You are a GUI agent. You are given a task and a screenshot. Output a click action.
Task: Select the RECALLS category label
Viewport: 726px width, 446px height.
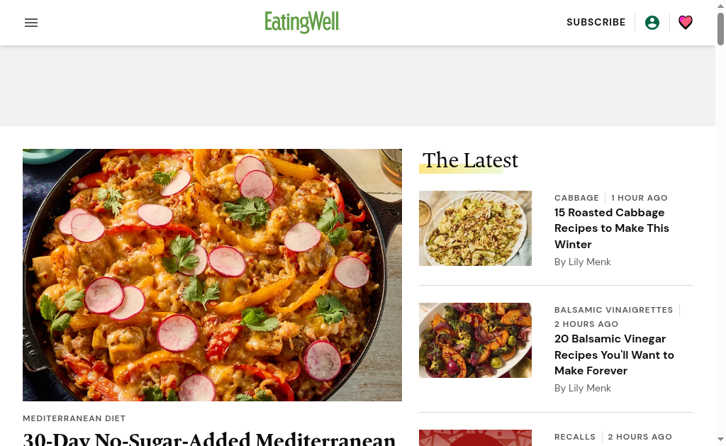point(574,437)
